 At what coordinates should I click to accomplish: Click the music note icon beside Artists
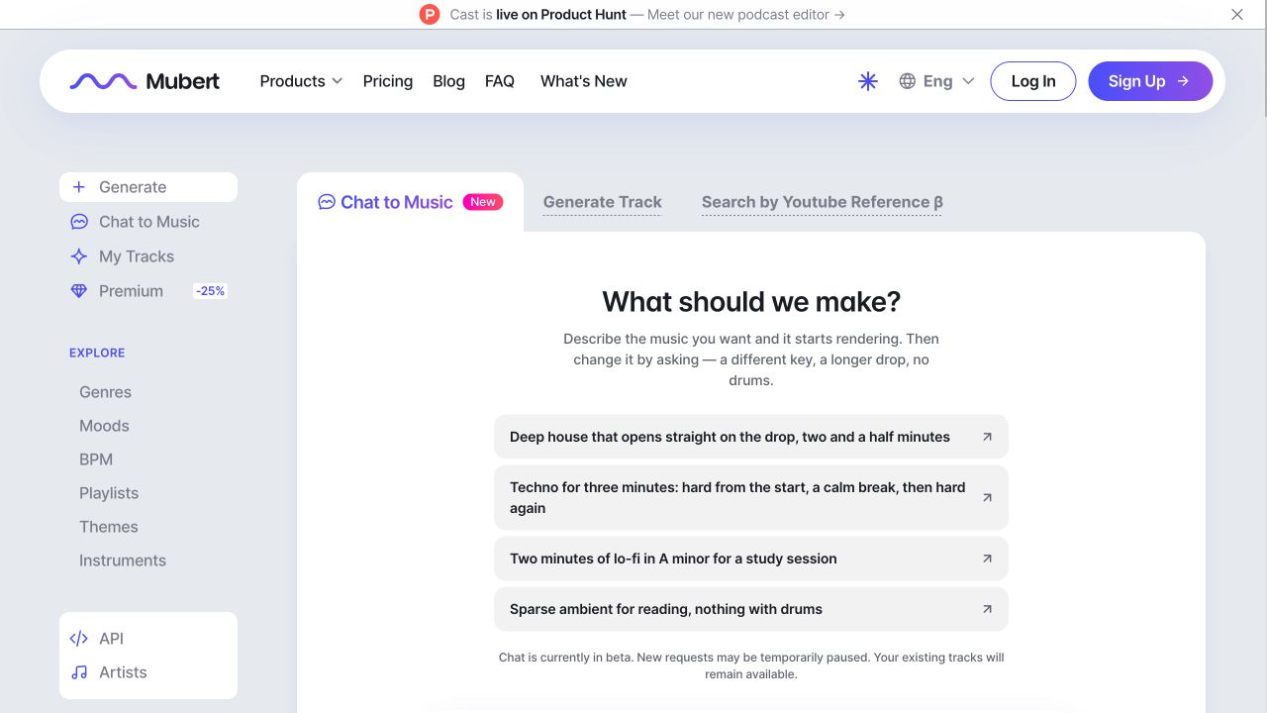coord(79,672)
